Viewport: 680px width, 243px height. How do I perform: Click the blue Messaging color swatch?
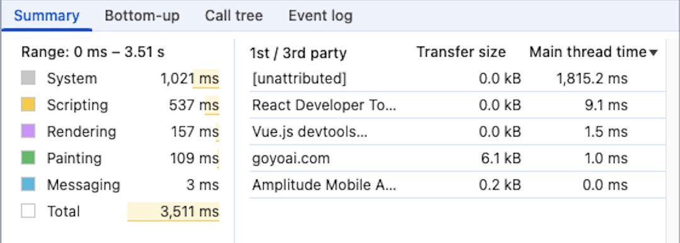click(28, 185)
